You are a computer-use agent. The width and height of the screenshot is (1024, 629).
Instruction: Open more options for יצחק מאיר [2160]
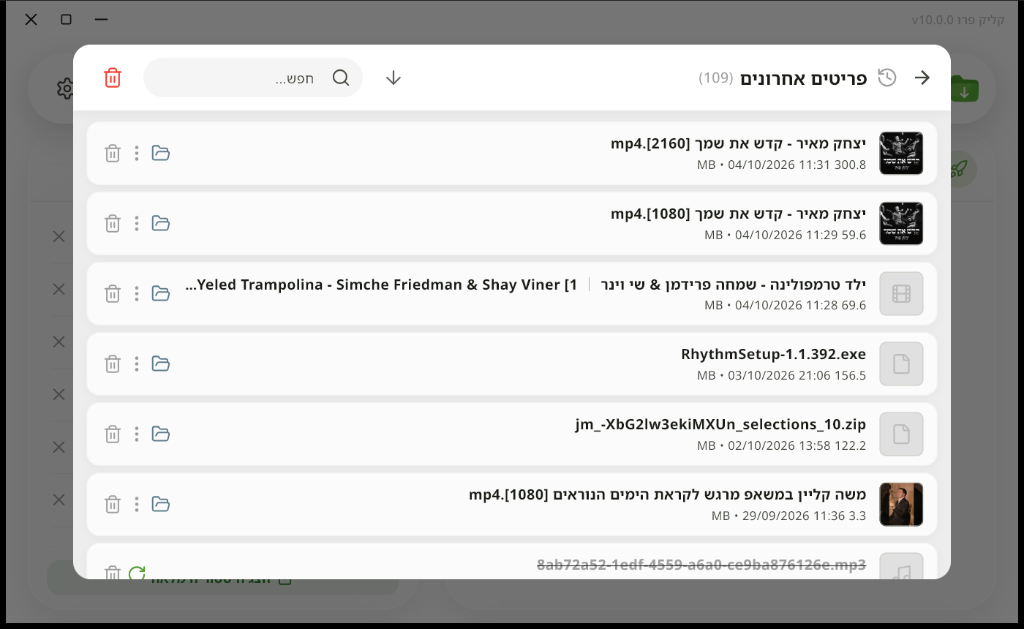click(137, 153)
